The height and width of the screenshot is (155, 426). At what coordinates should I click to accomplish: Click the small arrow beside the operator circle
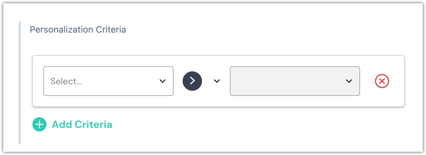click(217, 81)
